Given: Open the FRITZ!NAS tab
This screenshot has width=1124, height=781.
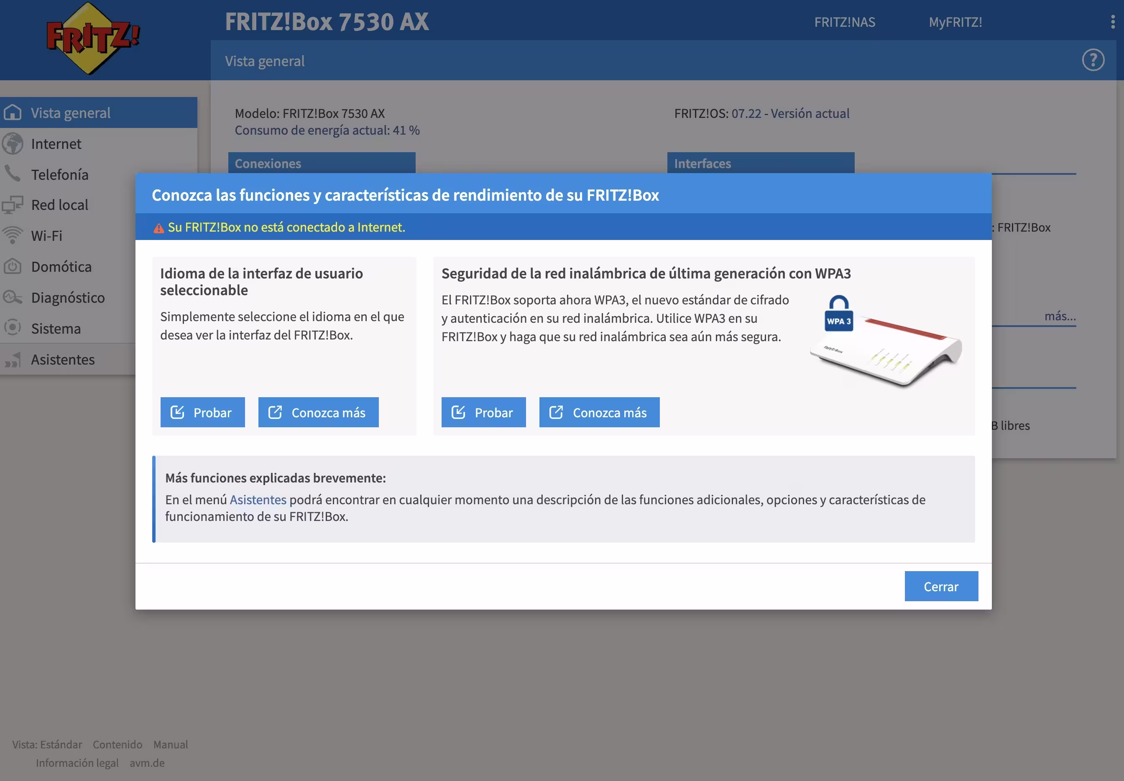Looking at the screenshot, I should click(x=845, y=23).
